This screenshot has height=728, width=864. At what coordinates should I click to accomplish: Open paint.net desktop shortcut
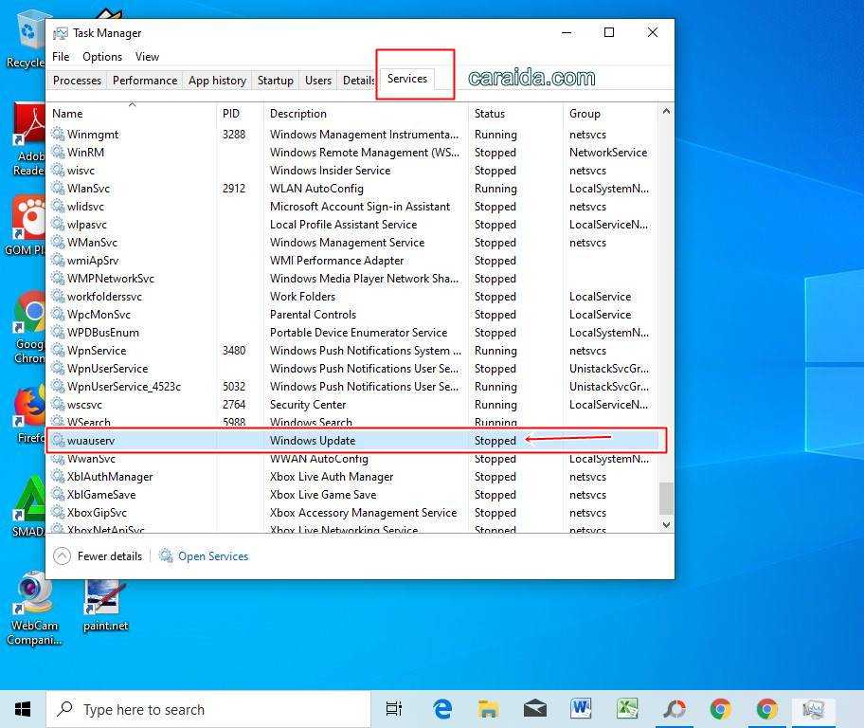pos(105,606)
